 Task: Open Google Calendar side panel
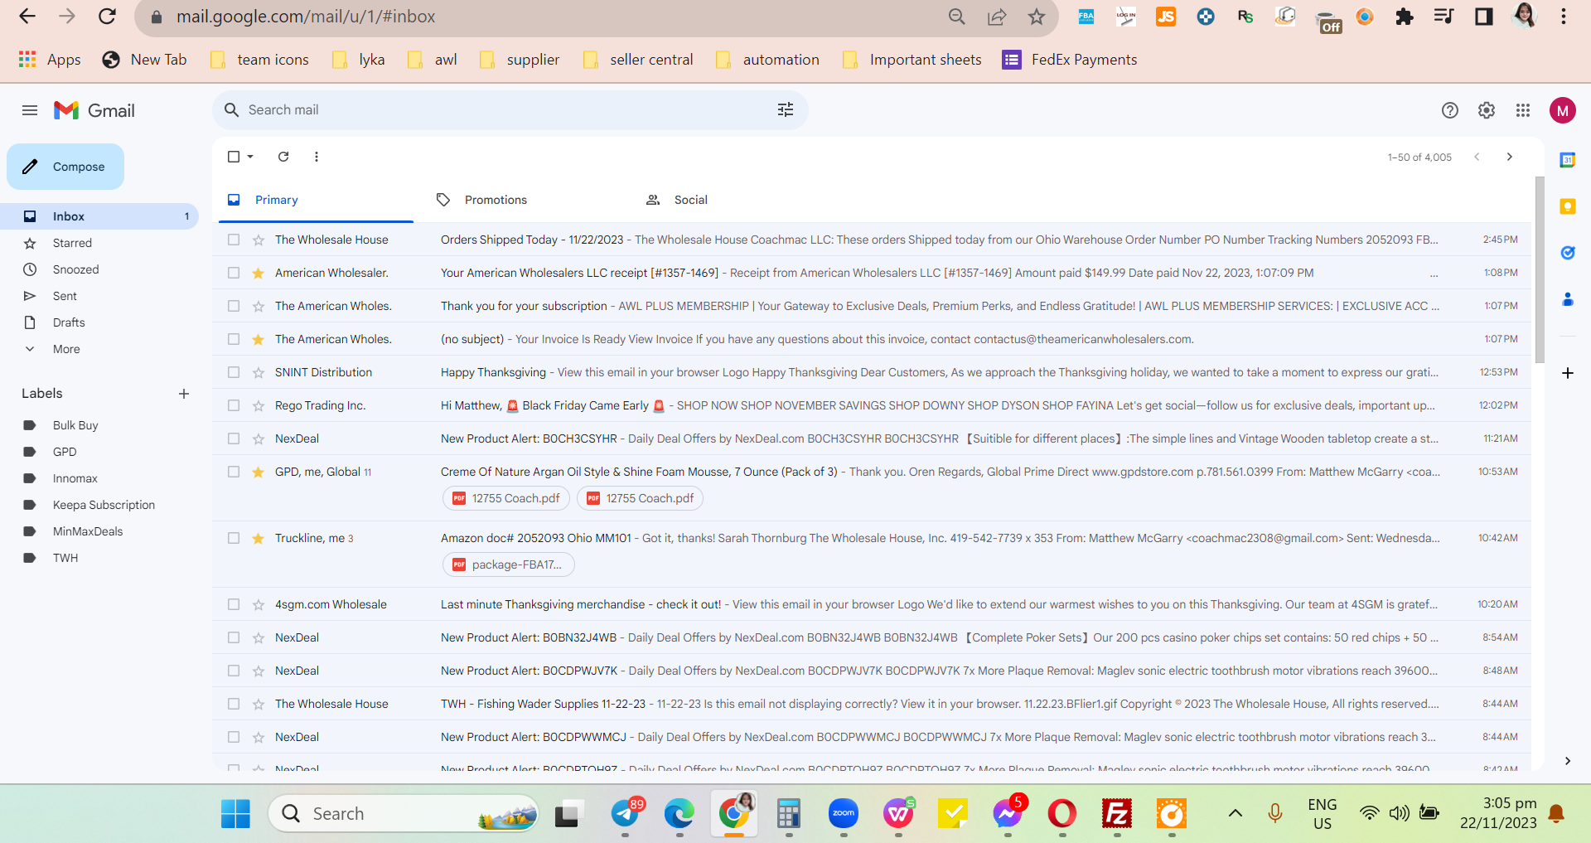(1568, 160)
